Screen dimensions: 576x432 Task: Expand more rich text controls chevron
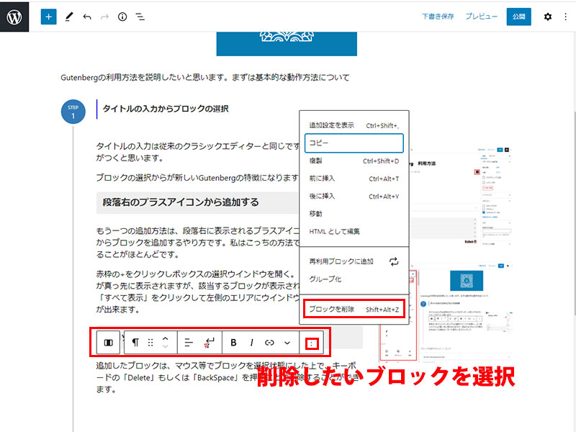287,343
